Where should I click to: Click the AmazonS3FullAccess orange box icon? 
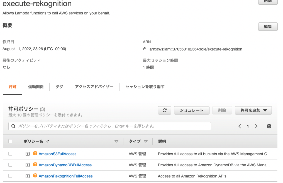(35, 153)
